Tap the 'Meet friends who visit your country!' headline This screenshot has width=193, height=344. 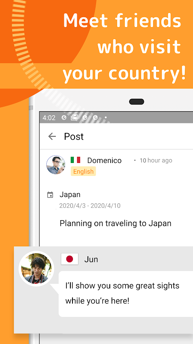click(x=124, y=47)
